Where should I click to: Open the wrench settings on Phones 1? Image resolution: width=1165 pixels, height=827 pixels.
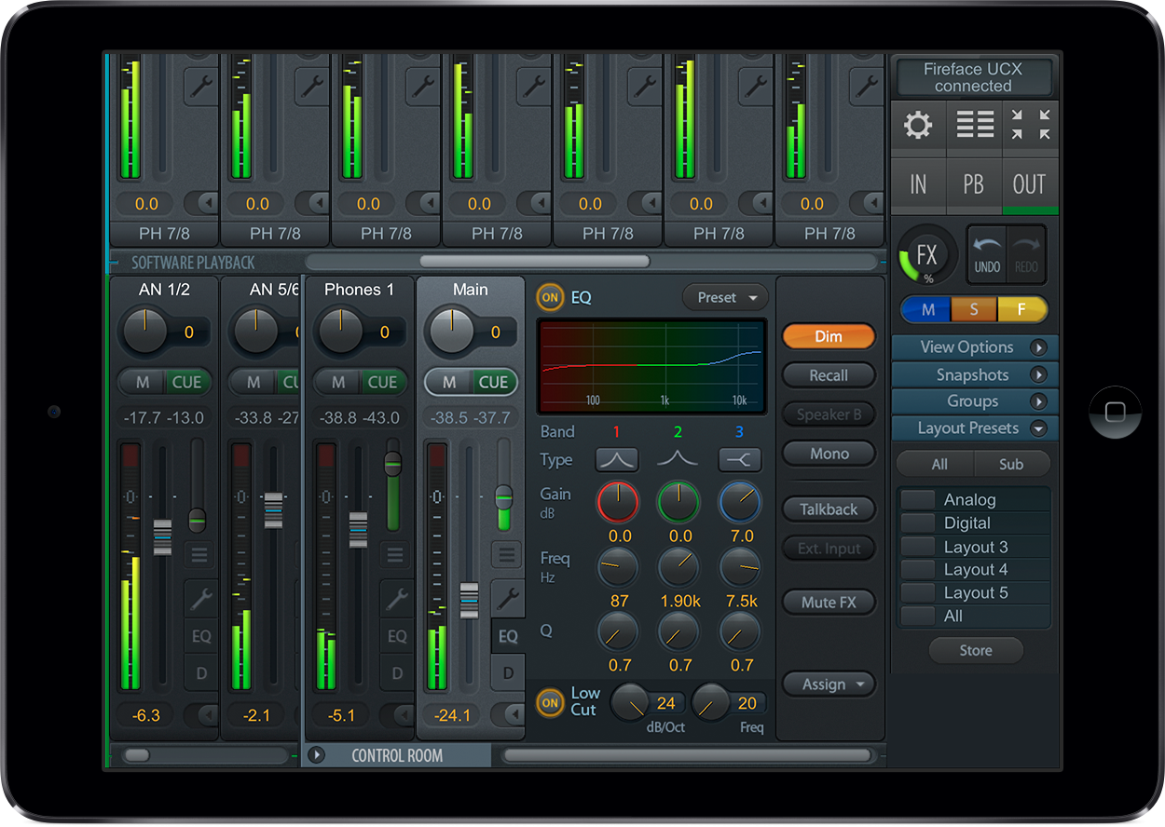tap(397, 598)
